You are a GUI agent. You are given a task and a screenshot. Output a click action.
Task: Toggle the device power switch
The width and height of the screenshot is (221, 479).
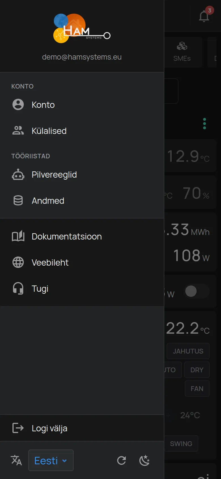pos(197,291)
